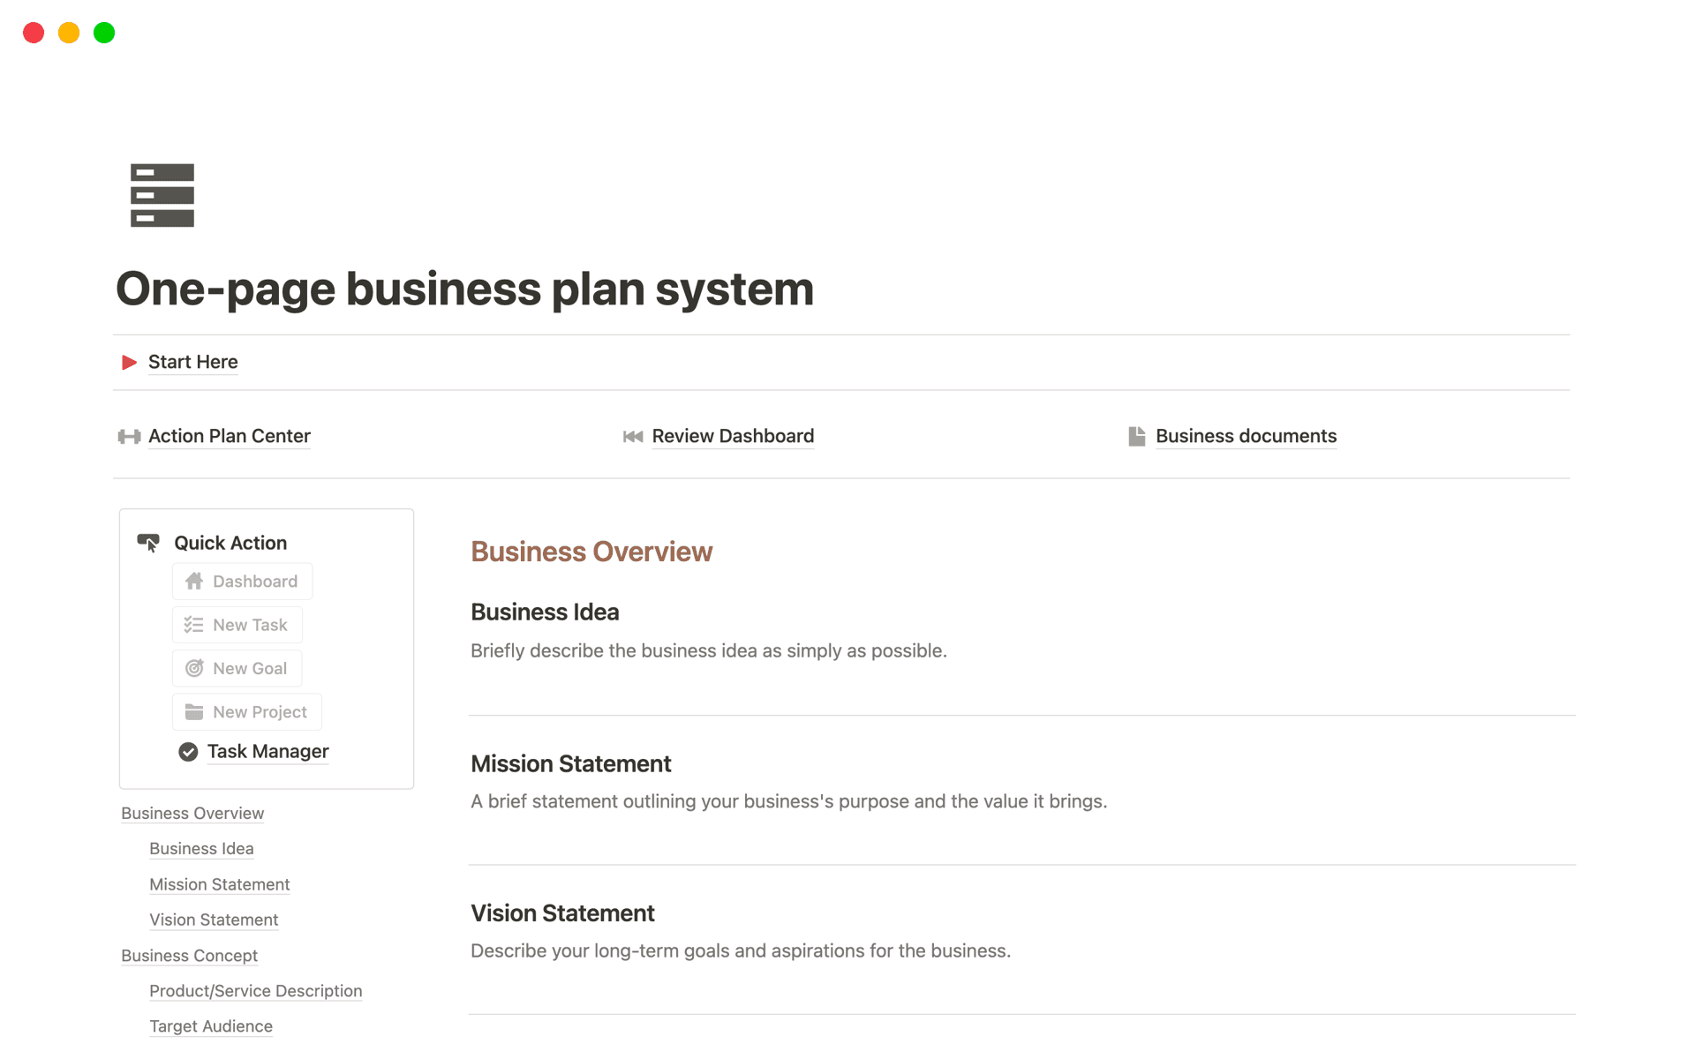Viewport: 1695px width, 1059px height.
Task: Open the Start Here page
Action: point(192,362)
